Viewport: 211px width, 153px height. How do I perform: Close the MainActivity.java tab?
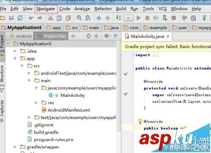coord(168,37)
